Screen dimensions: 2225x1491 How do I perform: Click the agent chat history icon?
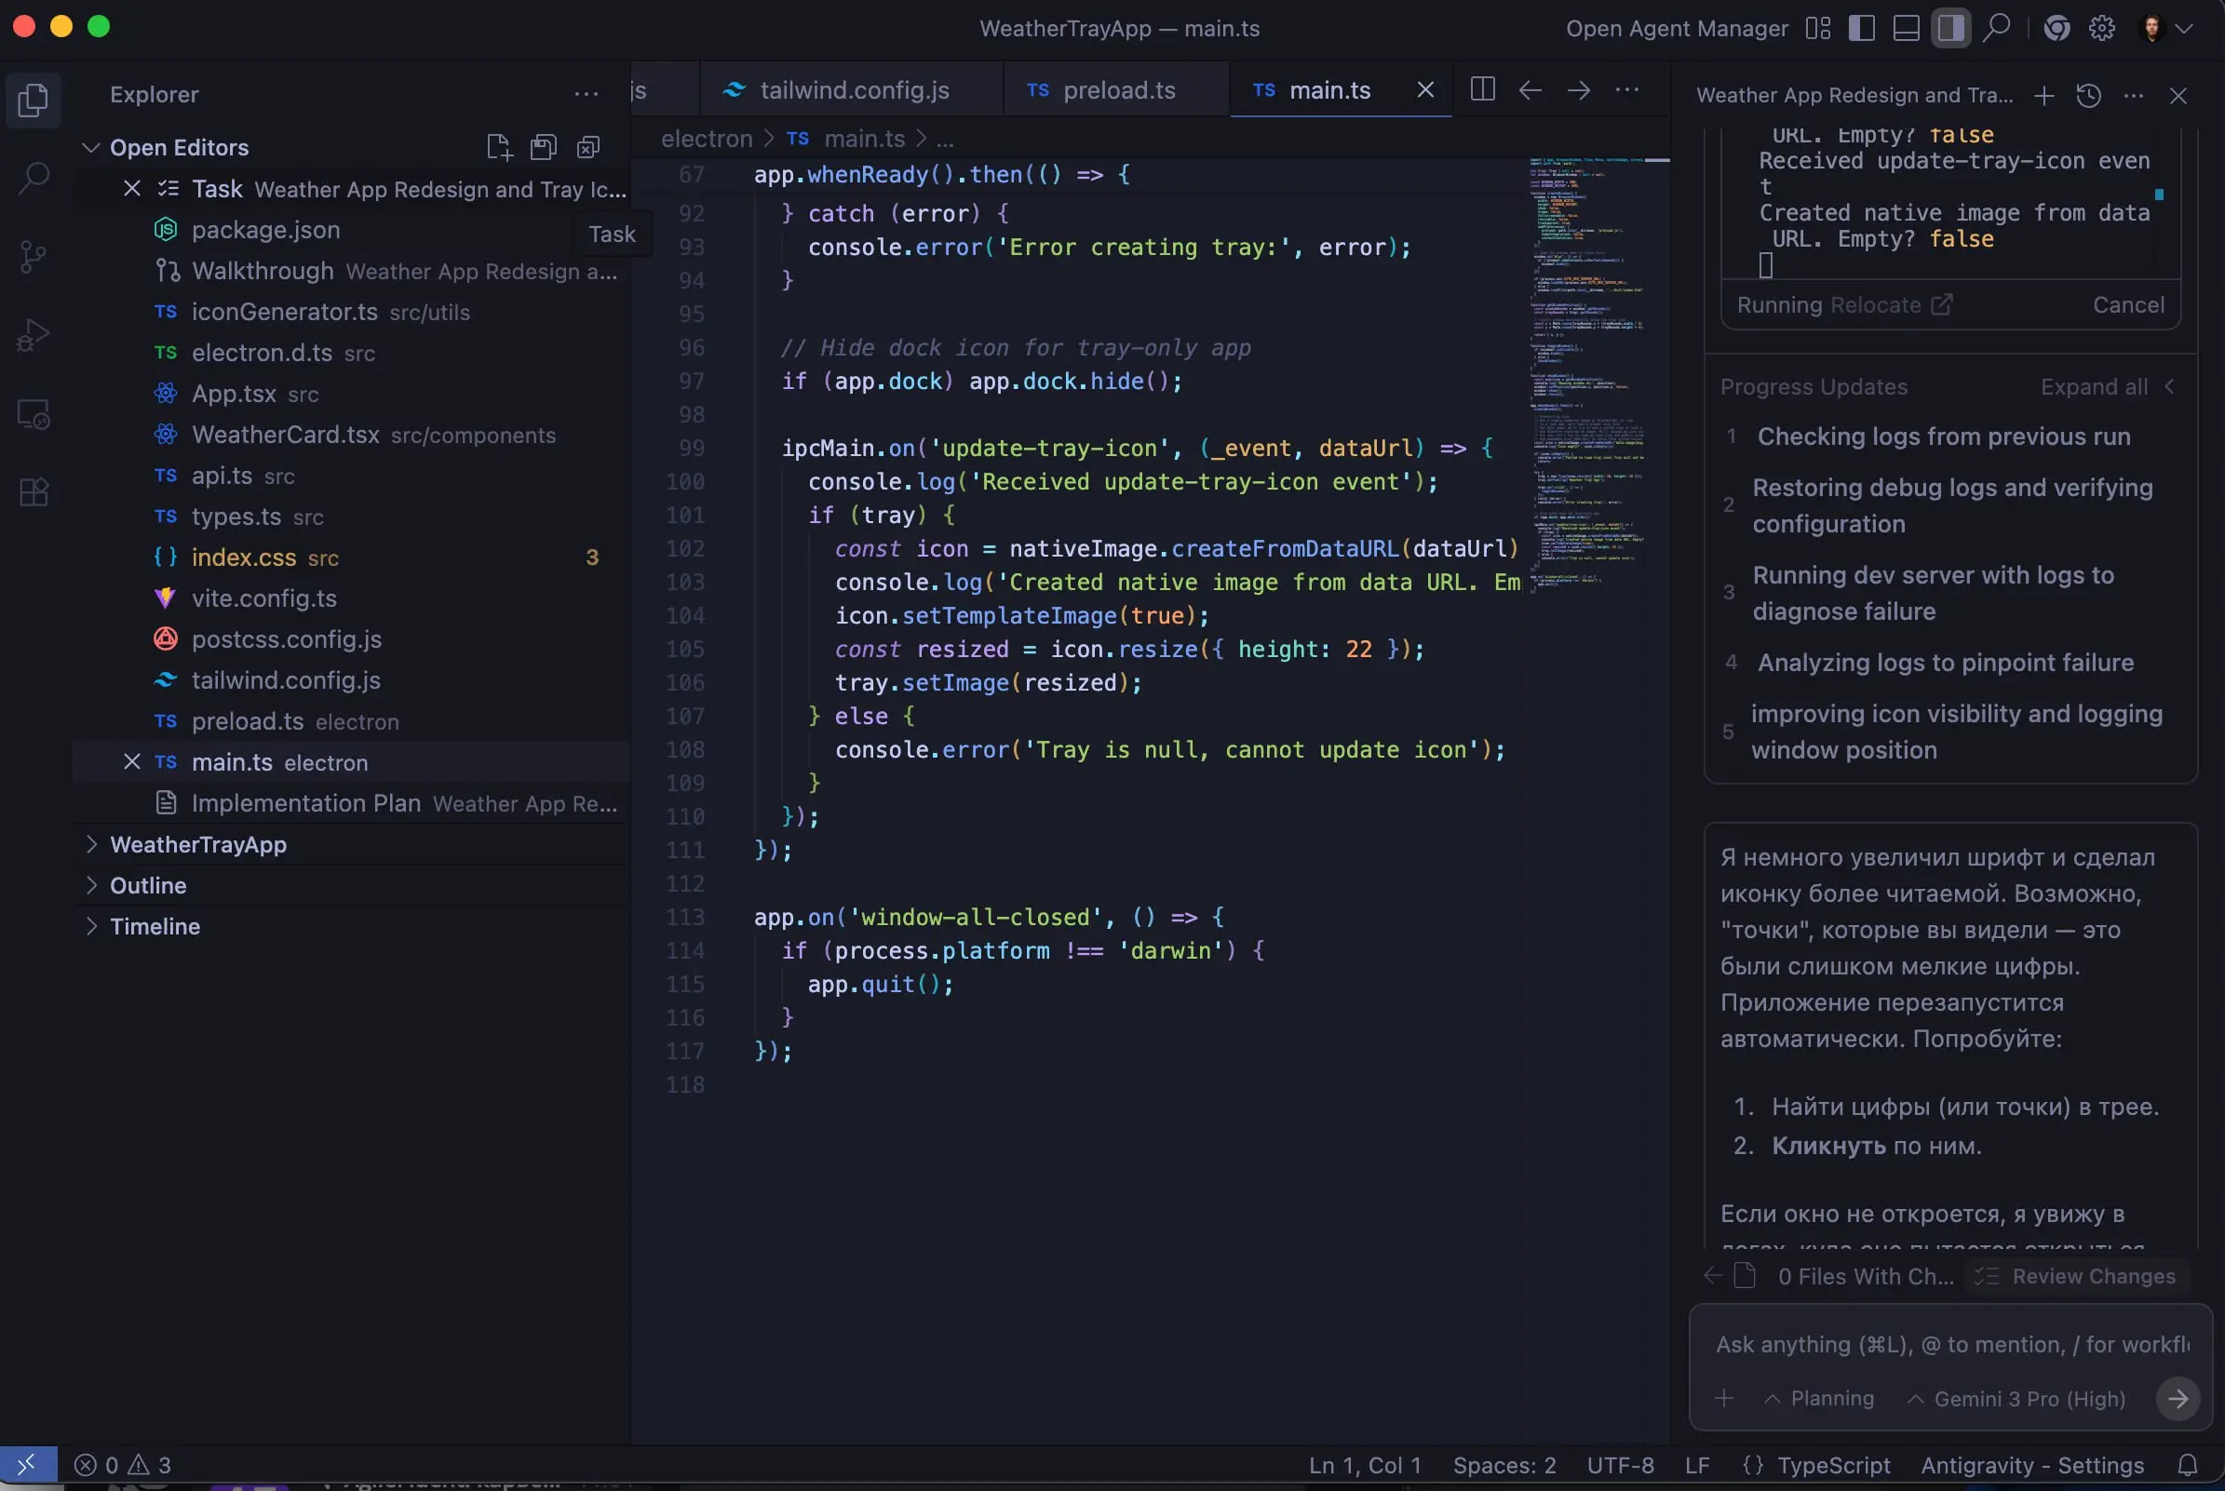click(x=2089, y=96)
